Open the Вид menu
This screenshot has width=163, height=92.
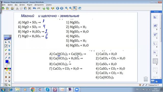[x=16, y=5]
